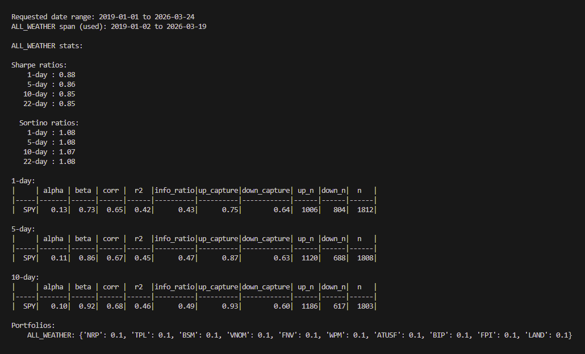Image resolution: width=585 pixels, height=354 pixels.
Task: Select up_n value 1006
Action: coord(310,210)
